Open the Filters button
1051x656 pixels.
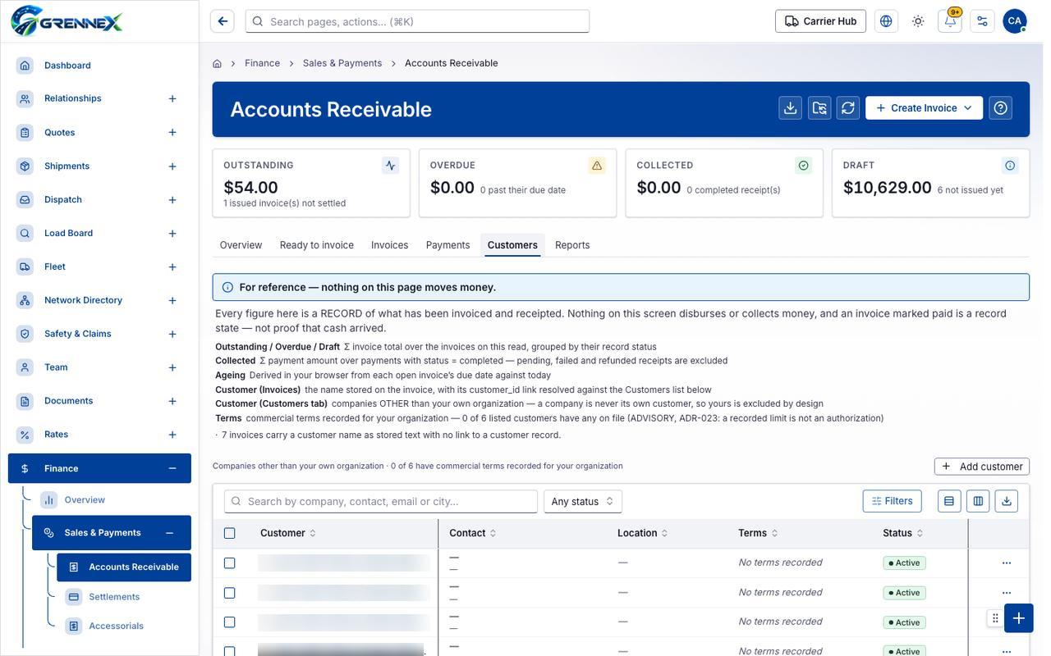pyautogui.click(x=893, y=501)
